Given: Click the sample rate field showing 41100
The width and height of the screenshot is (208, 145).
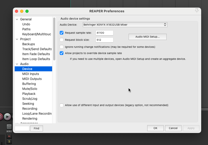Looking at the screenshot, I should pos(105,33).
